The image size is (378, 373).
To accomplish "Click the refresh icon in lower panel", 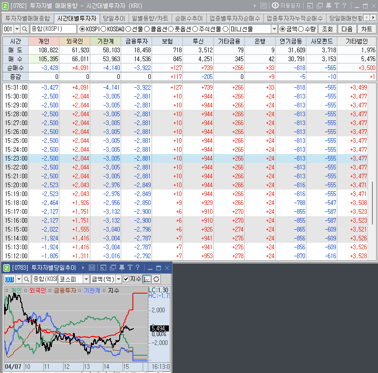I will pyautogui.click(x=156, y=279).
